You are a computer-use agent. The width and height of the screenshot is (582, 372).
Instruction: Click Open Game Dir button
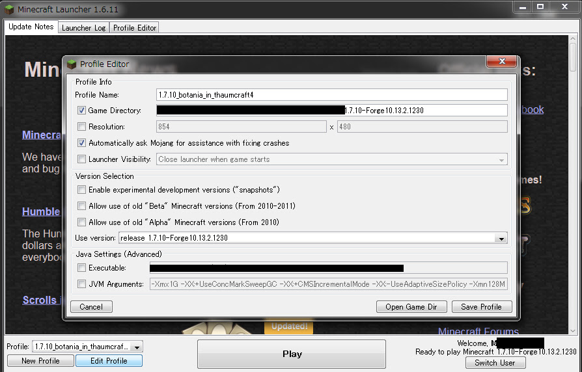click(411, 307)
